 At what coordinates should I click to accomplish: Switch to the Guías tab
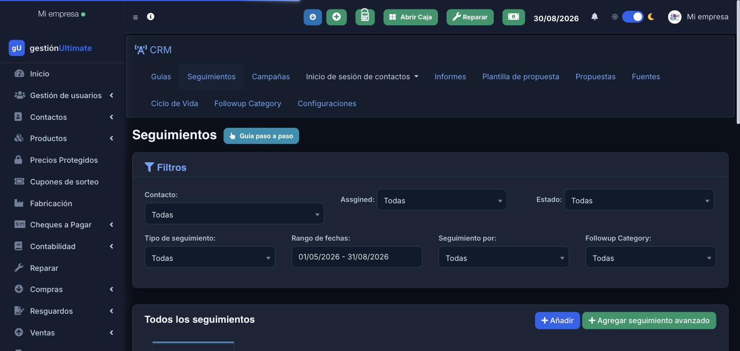(x=161, y=76)
